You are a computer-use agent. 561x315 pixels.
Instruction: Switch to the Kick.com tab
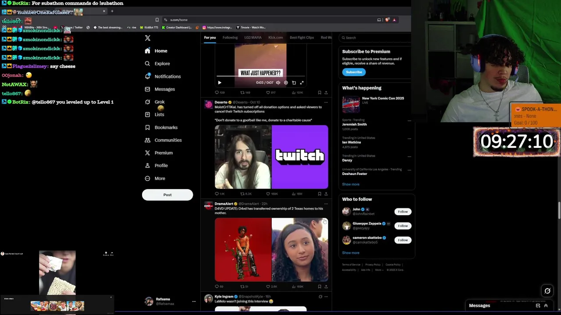click(276, 38)
